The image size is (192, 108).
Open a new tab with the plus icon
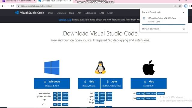76,1
